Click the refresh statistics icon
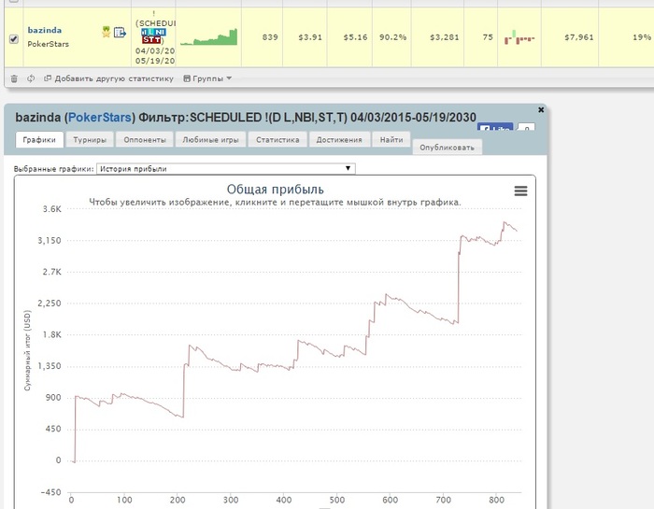 (31, 78)
